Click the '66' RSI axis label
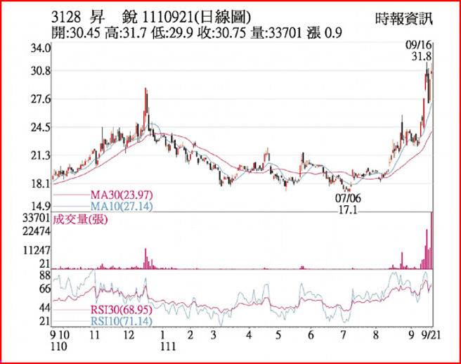The width and height of the screenshot is (461, 364). click(x=45, y=289)
